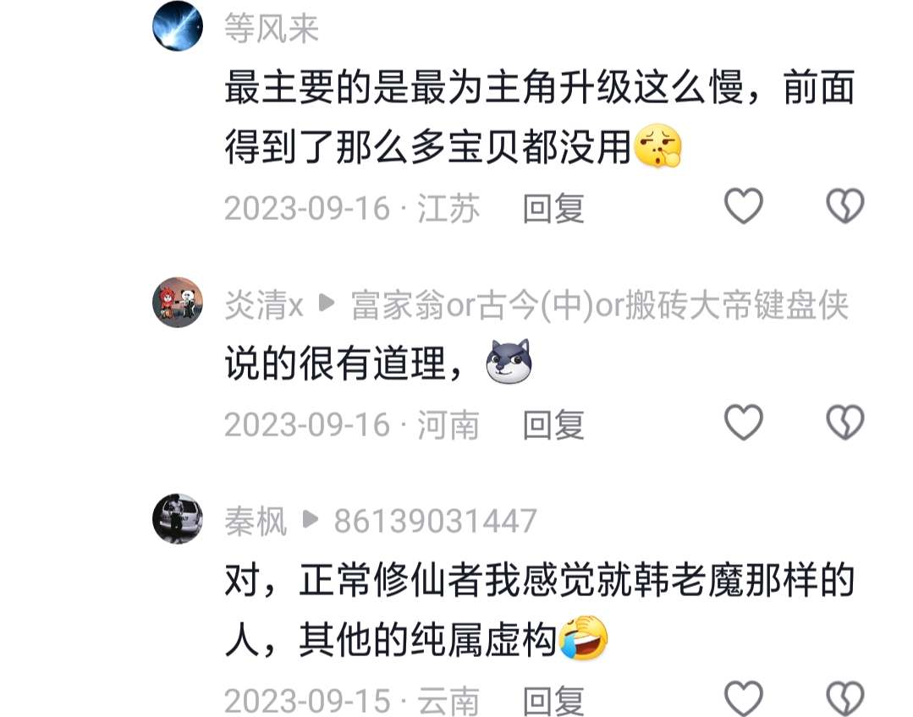913x717 pixels.
Task: Open 等风来's profile avatar
Action: pos(178,26)
